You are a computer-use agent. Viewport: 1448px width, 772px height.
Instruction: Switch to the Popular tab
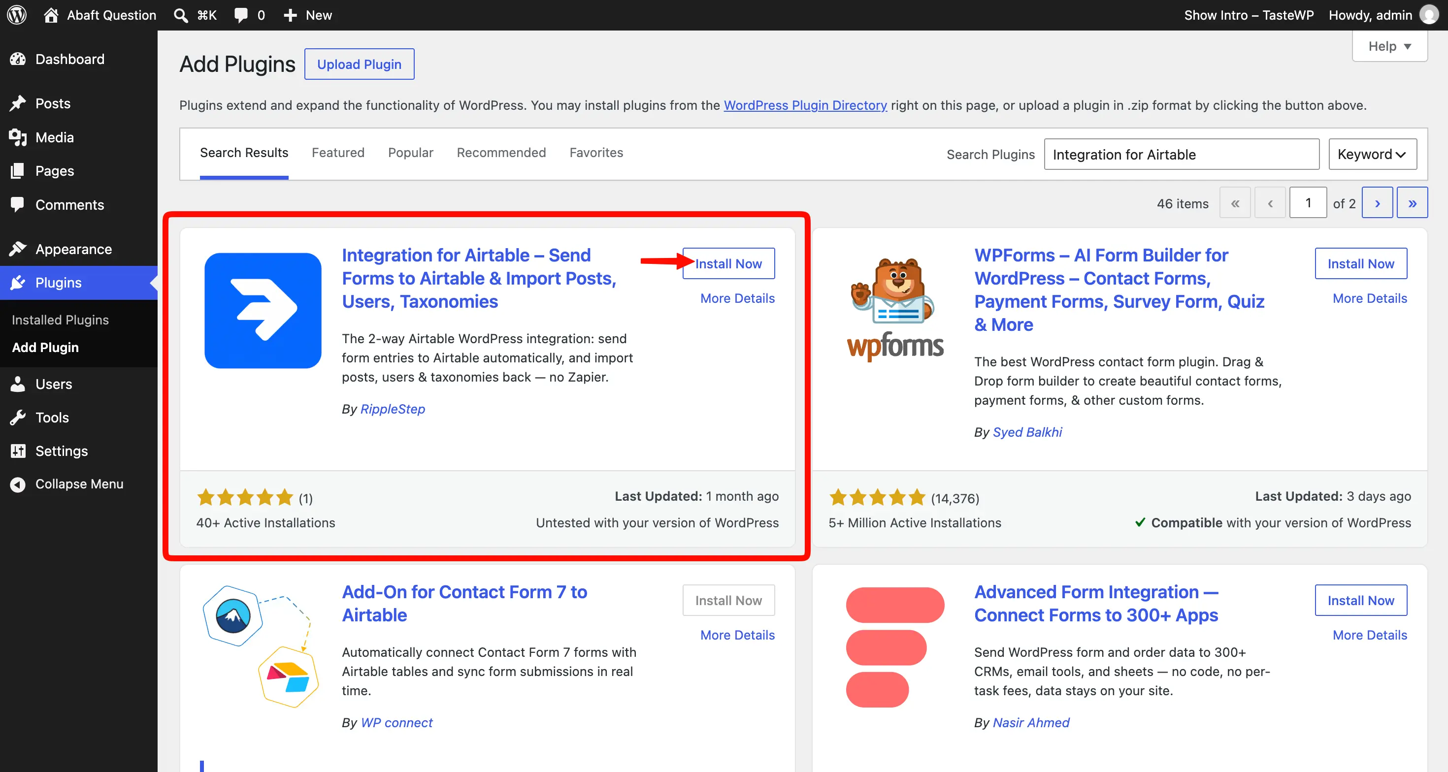[410, 153]
